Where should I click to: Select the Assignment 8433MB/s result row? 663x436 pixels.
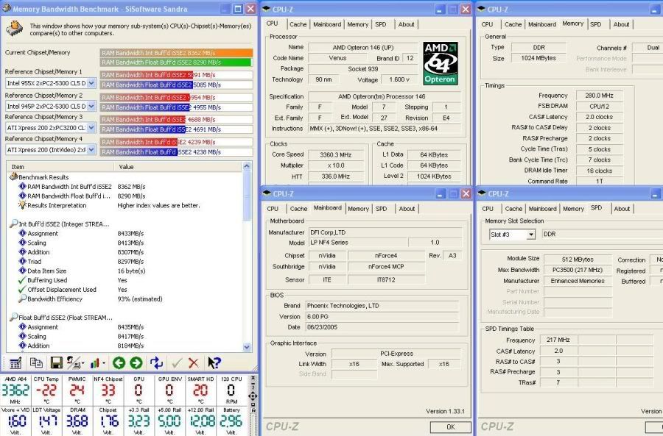(x=125, y=233)
